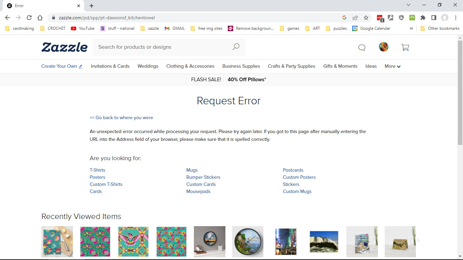Open Crafts & Party Supplies menu

pos(291,66)
